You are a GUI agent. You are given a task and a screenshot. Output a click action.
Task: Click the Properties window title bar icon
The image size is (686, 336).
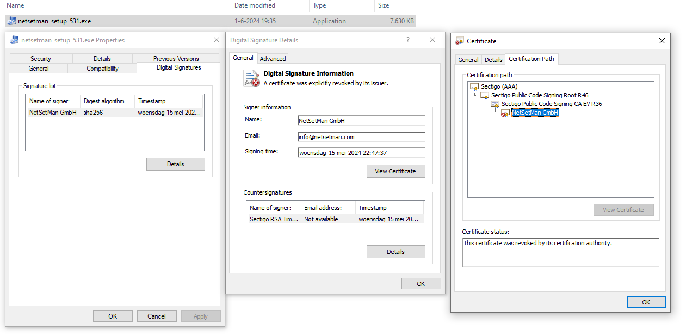15,40
